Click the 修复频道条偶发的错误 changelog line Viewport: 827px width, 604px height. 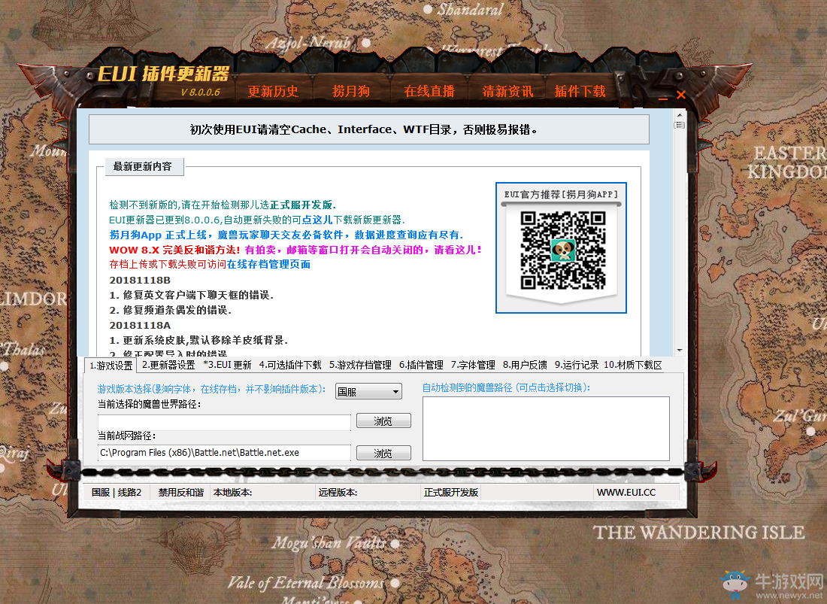[x=171, y=310]
